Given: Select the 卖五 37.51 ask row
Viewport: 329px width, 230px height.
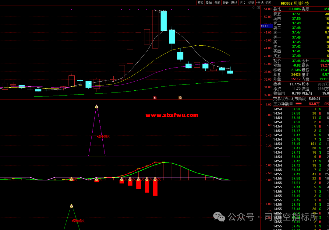Looking at the screenshot, I should coord(301,14).
